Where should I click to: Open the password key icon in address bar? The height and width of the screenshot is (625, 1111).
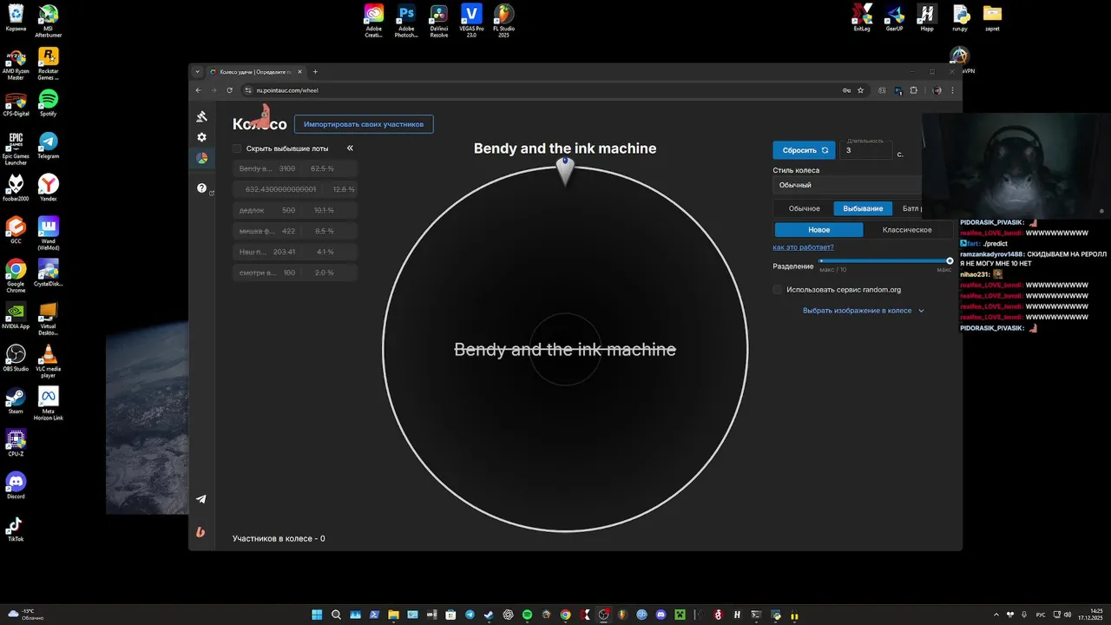coord(846,90)
